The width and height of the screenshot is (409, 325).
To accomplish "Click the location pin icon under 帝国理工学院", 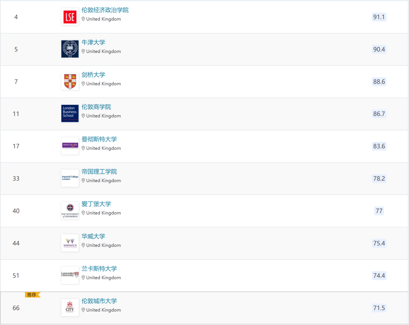I will pos(83,181).
